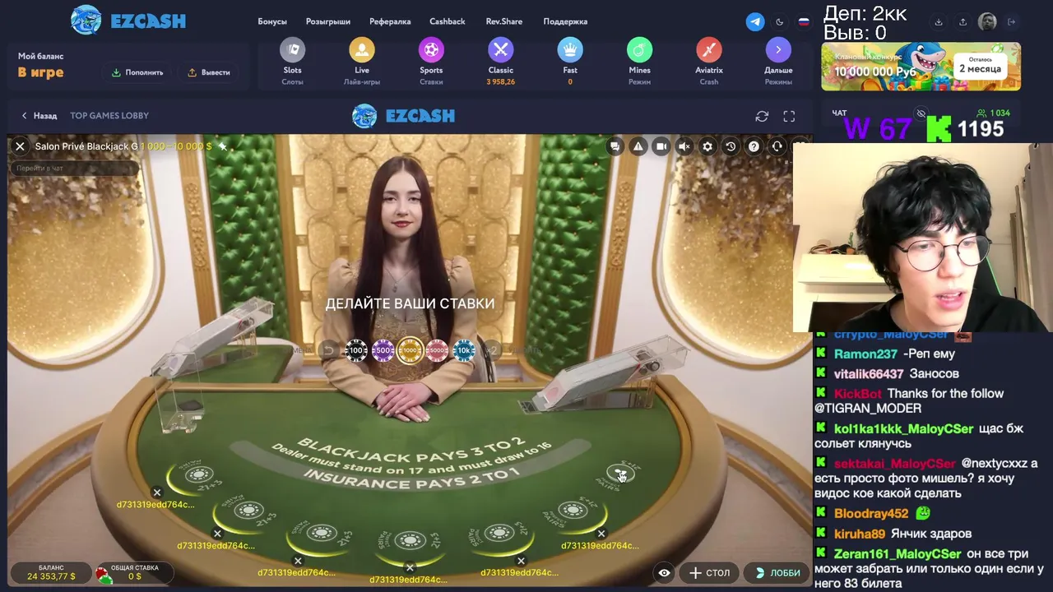The width and height of the screenshot is (1053, 592).
Task: Open the Classic mode icon
Action: (x=501, y=50)
